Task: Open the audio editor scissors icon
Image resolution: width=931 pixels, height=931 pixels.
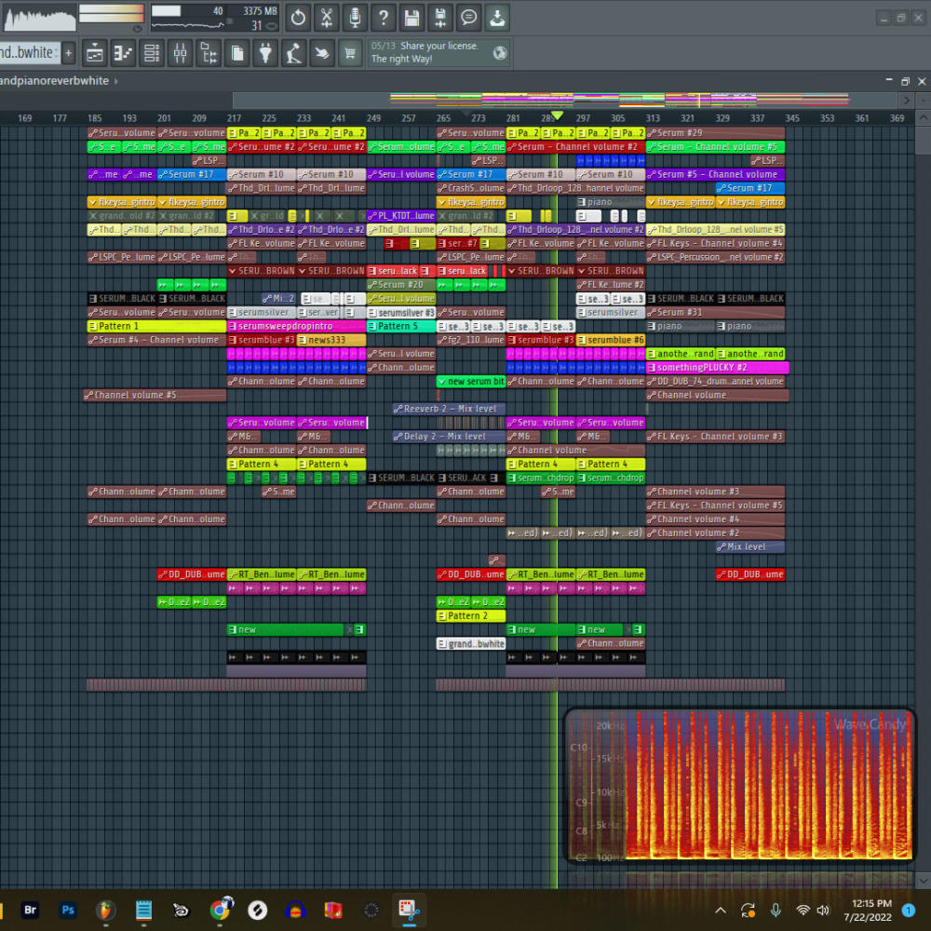Action: point(327,18)
